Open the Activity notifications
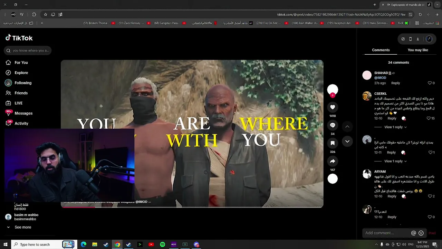This screenshot has width=442, height=249. pyautogui.click(x=21, y=123)
